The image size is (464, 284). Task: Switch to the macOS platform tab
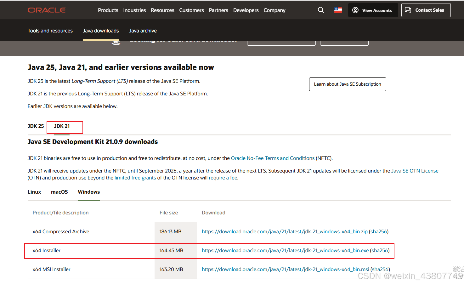pos(59,192)
